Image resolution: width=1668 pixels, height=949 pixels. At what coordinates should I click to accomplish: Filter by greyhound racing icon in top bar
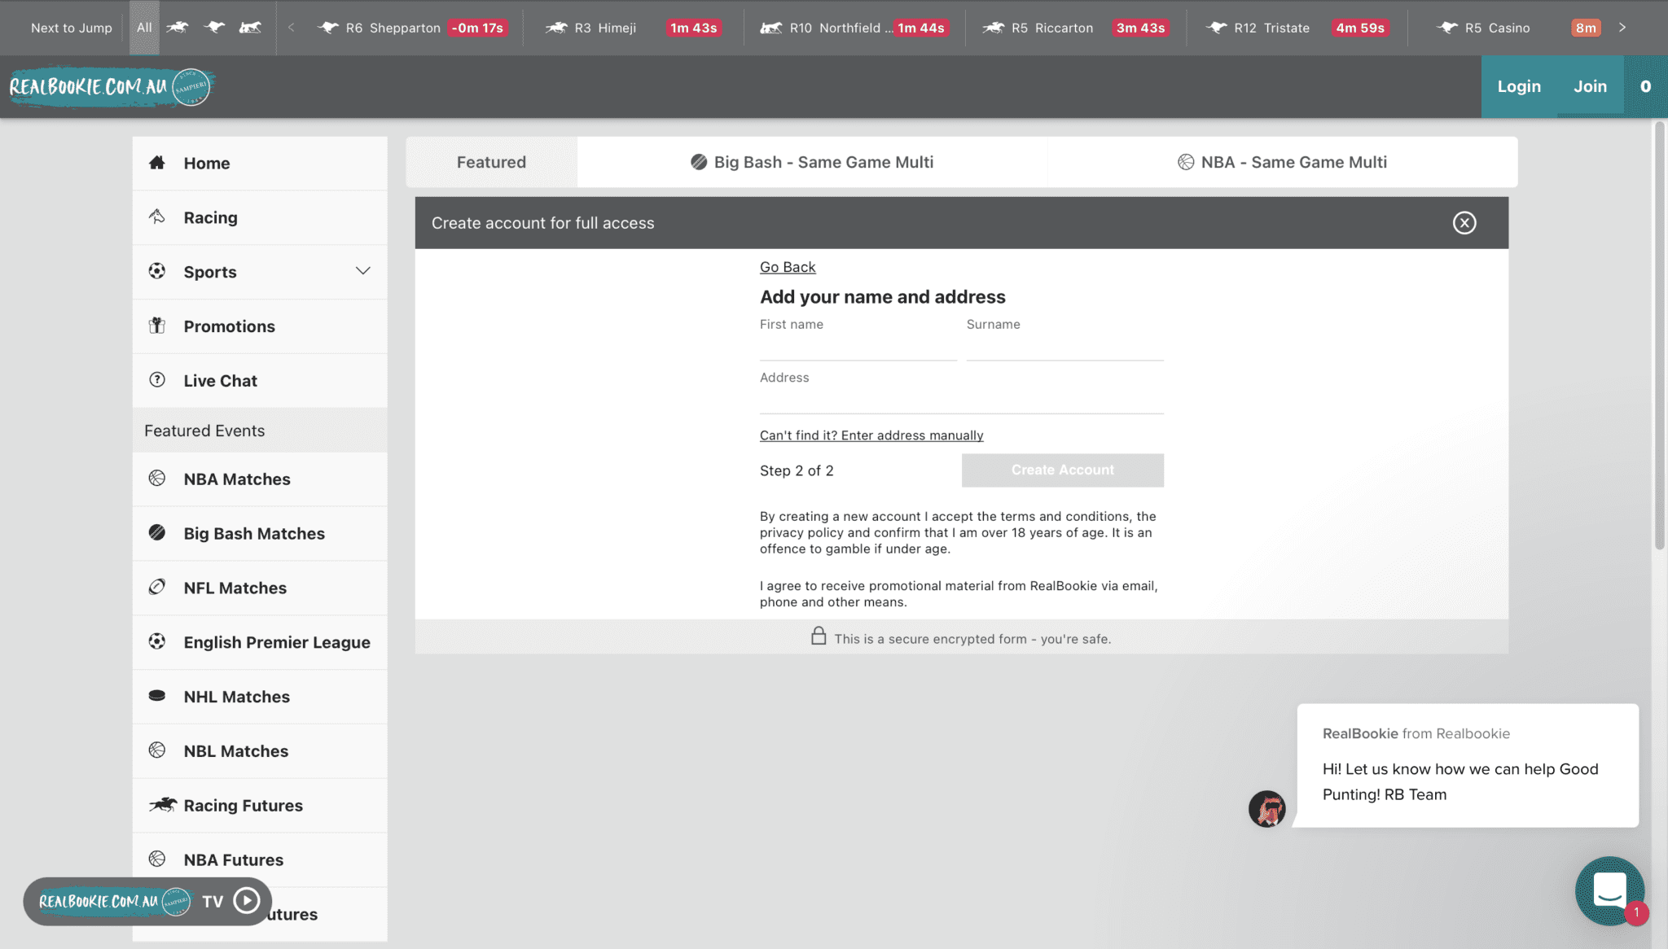pos(214,28)
